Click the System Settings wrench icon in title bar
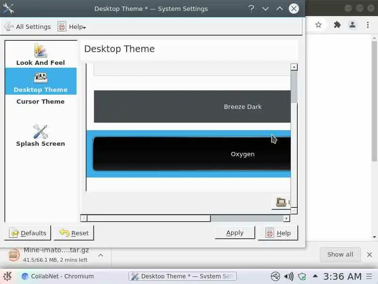Viewport: 378px width, 284px height. [9, 9]
